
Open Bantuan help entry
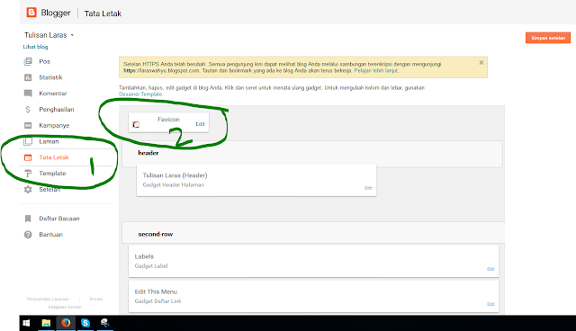[x=50, y=235]
